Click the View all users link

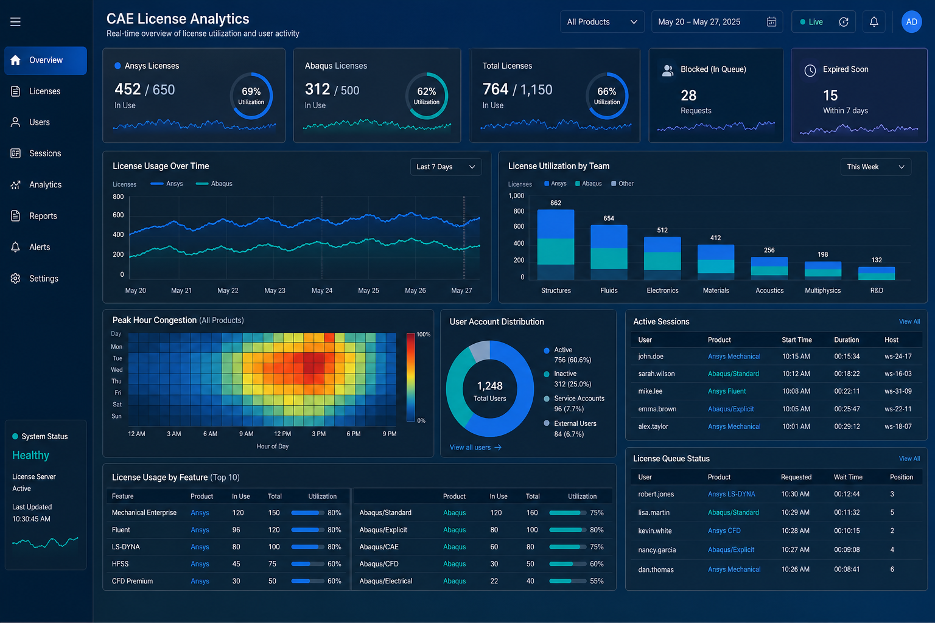[475, 447]
